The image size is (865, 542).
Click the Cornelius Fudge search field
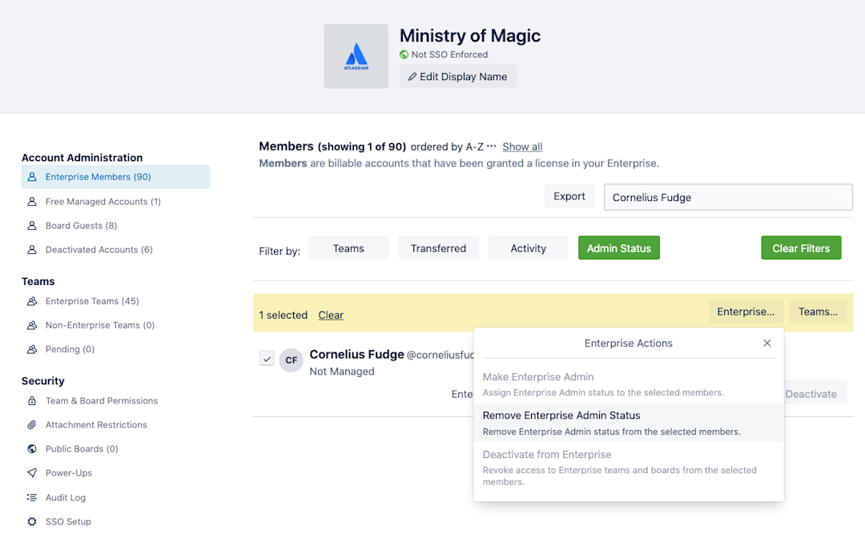(x=727, y=197)
